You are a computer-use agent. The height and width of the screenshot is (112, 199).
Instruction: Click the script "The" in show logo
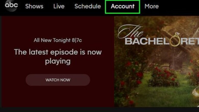[130, 32]
